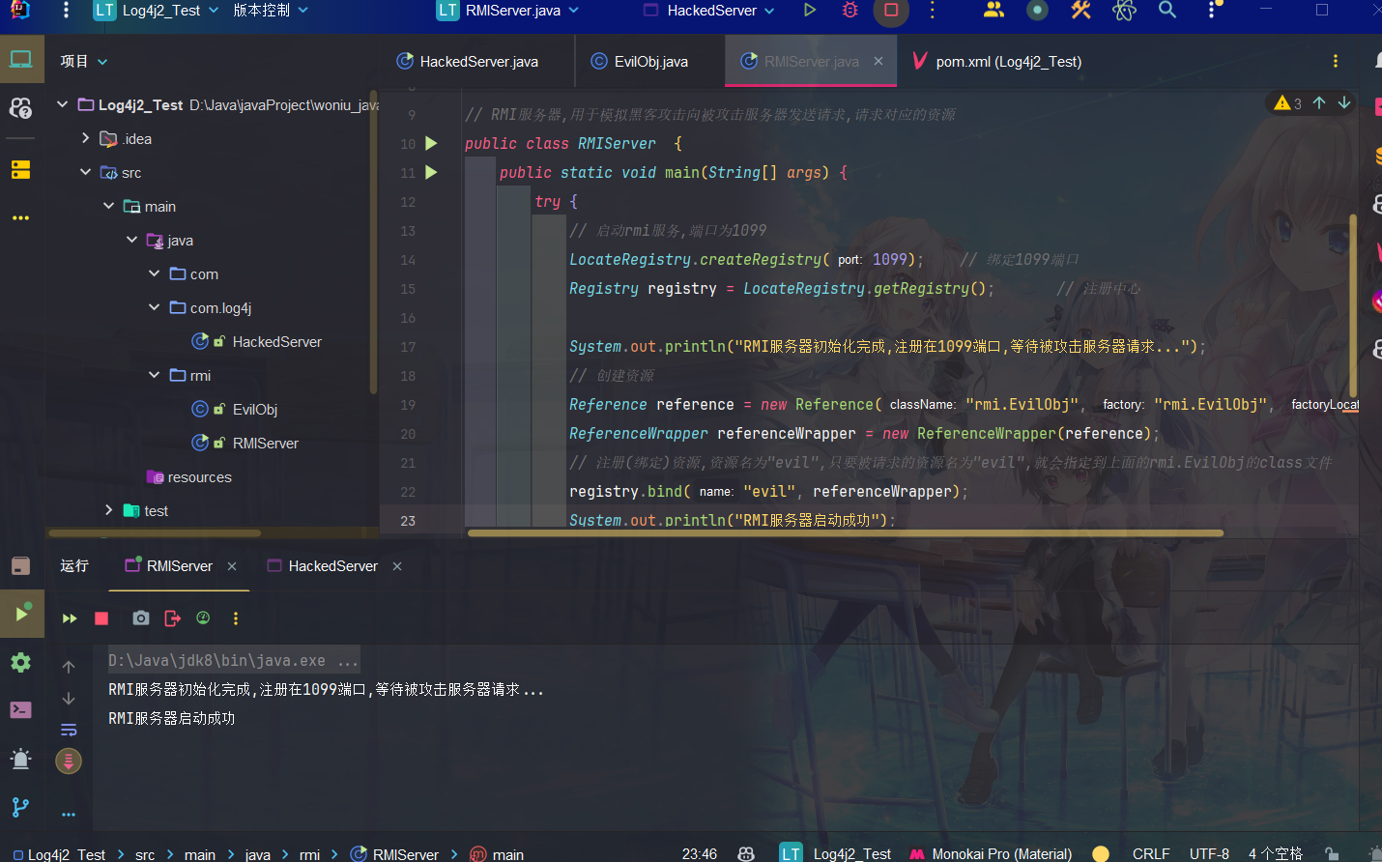Screen dimensions: 1382x862
Task: Open Structure tool window sidebar icon
Action: tap(21, 170)
